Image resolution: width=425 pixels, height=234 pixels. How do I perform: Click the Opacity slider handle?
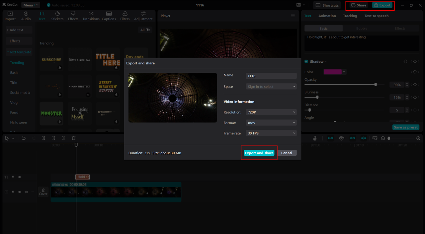(x=376, y=85)
